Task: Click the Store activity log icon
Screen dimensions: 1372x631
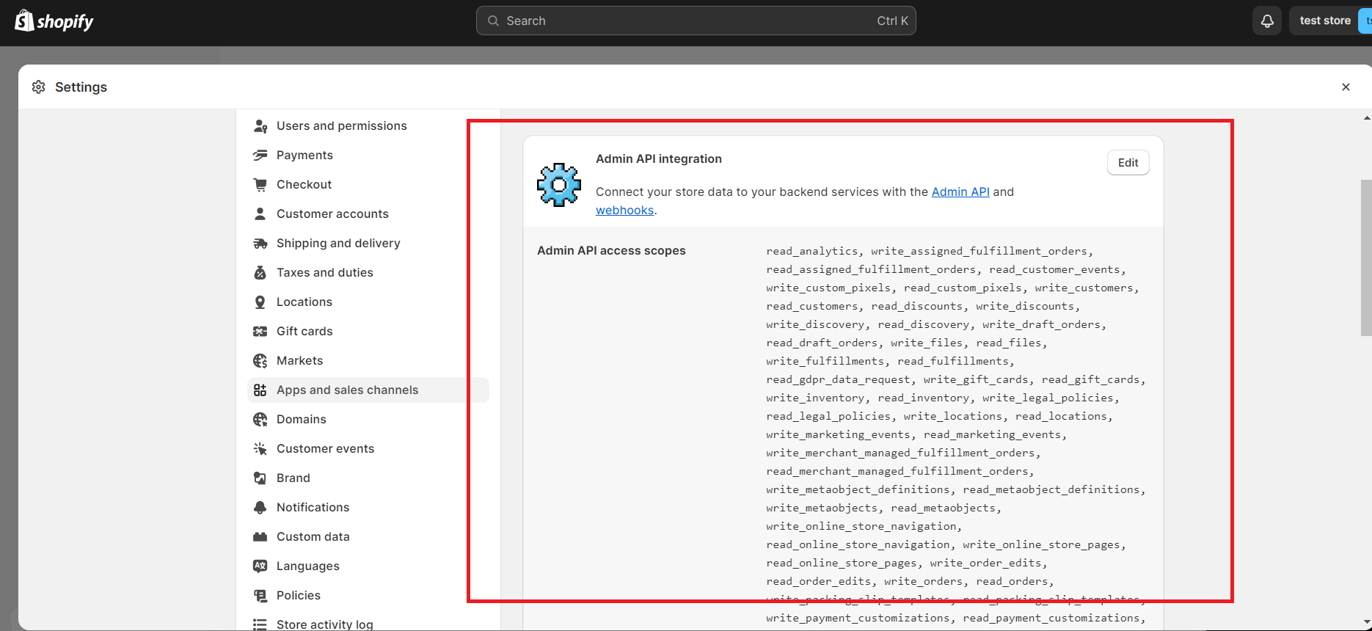Action: (x=260, y=624)
